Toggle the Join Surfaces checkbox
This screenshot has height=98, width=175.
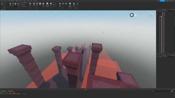coord(21,6)
